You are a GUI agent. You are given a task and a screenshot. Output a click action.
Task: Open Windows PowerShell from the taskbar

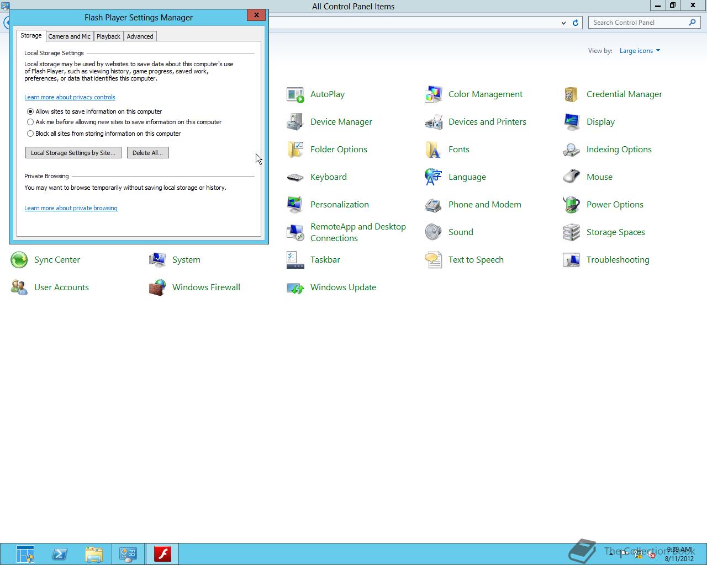click(59, 554)
